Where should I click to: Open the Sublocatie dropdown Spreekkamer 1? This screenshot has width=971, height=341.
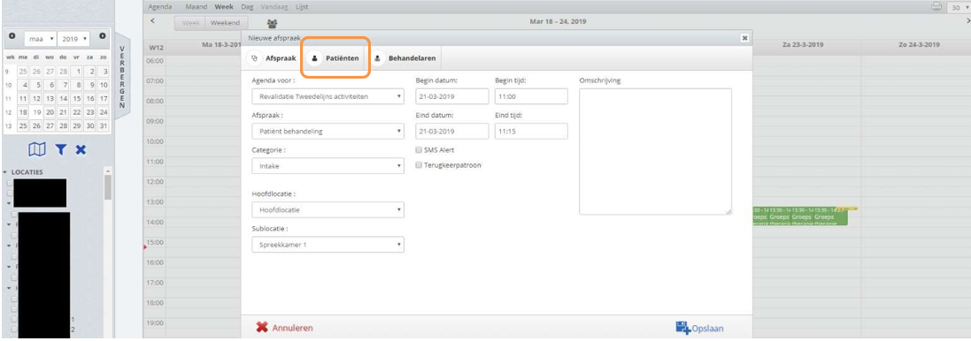pos(328,245)
